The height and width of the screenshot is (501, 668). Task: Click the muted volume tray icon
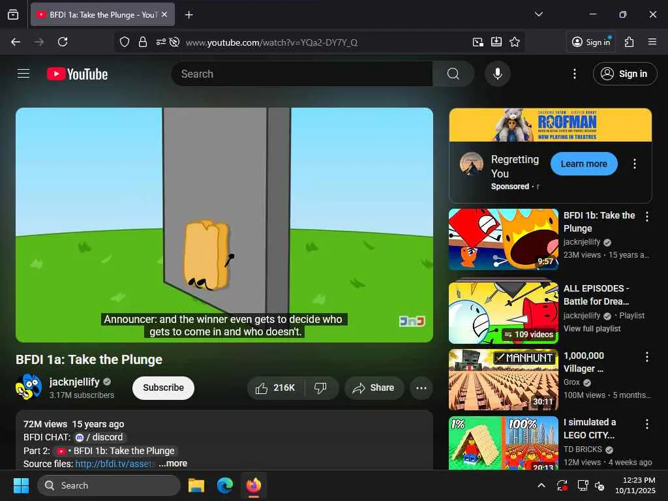click(x=600, y=485)
